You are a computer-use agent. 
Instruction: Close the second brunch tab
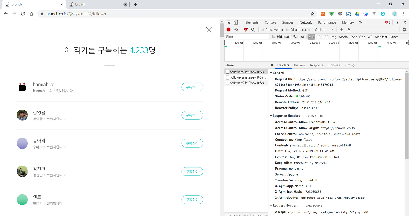[x=125, y=4]
